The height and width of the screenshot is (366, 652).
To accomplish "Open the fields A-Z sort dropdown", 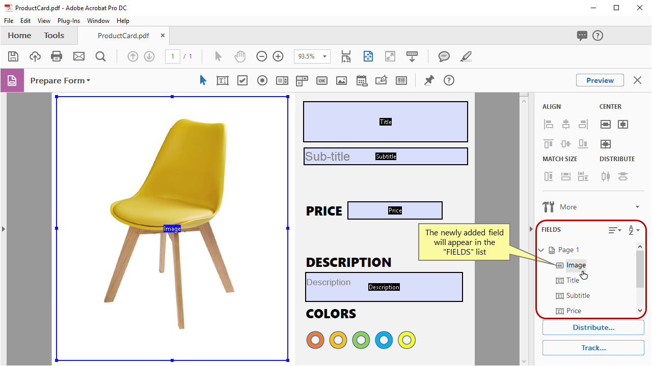I will (x=634, y=230).
